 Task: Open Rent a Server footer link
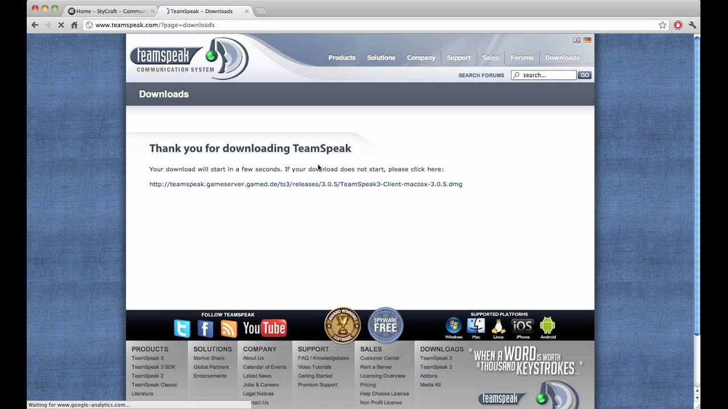376,367
